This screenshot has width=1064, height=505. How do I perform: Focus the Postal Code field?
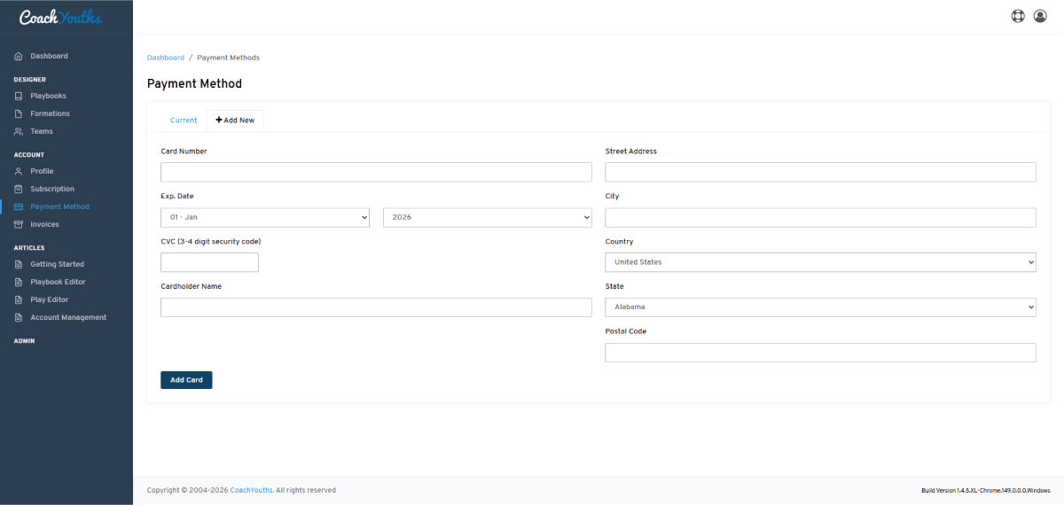pyautogui.click(x=820, y=353)
